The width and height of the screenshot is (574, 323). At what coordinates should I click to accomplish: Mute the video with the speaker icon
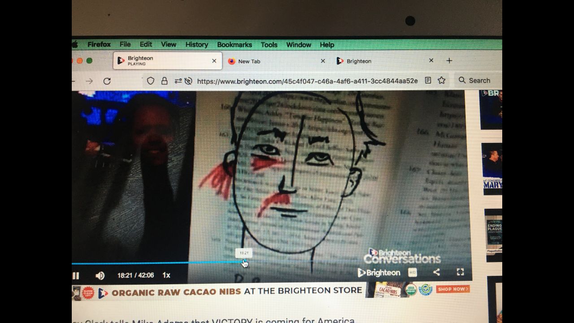100,275
